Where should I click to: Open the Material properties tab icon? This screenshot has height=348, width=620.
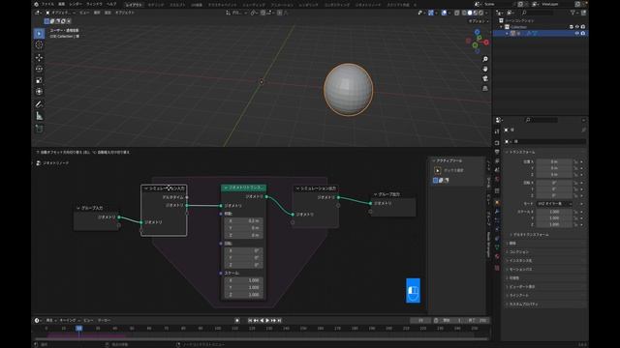tap(497, 256)
